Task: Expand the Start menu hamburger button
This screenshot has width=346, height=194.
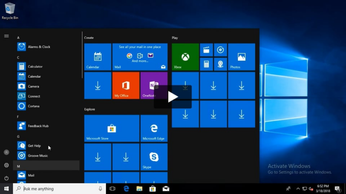Action: tap(6, 36)
